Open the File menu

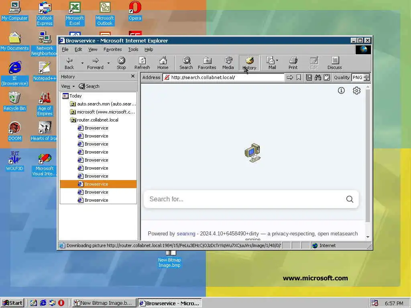[x=65, y=49]
